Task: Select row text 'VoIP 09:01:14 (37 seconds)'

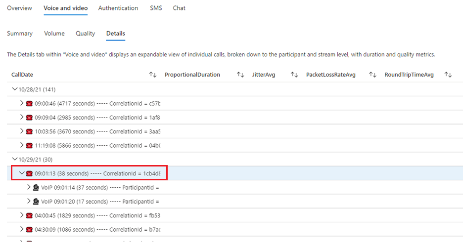Action: pos(74,188)
